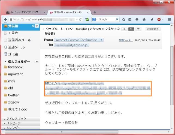Collapse the 個人フォルダー section
175x135 pixels.
coord(5,62)
